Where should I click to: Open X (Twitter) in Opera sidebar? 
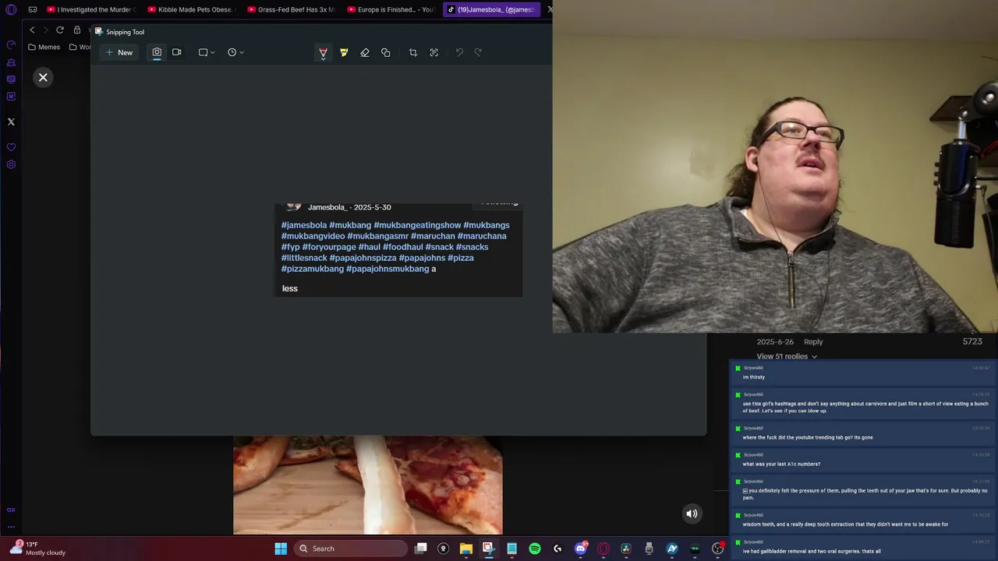11,122
